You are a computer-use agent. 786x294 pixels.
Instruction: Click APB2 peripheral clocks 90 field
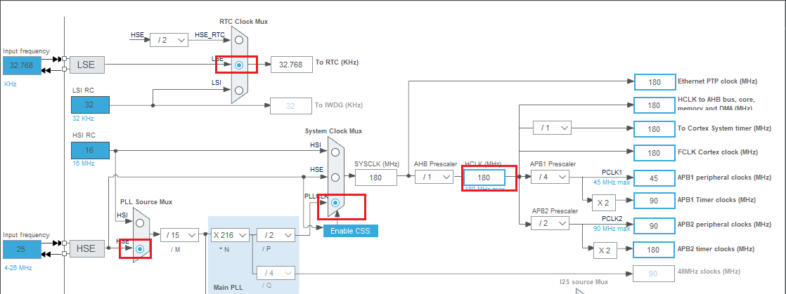pyautogui.click(x=654, y=226)
